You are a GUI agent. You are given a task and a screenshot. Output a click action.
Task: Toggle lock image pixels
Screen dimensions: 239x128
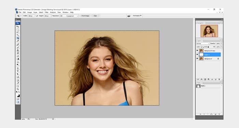203,47
